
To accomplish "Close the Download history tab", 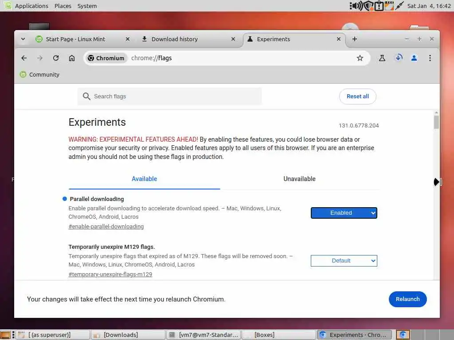I will pos(233,39).
